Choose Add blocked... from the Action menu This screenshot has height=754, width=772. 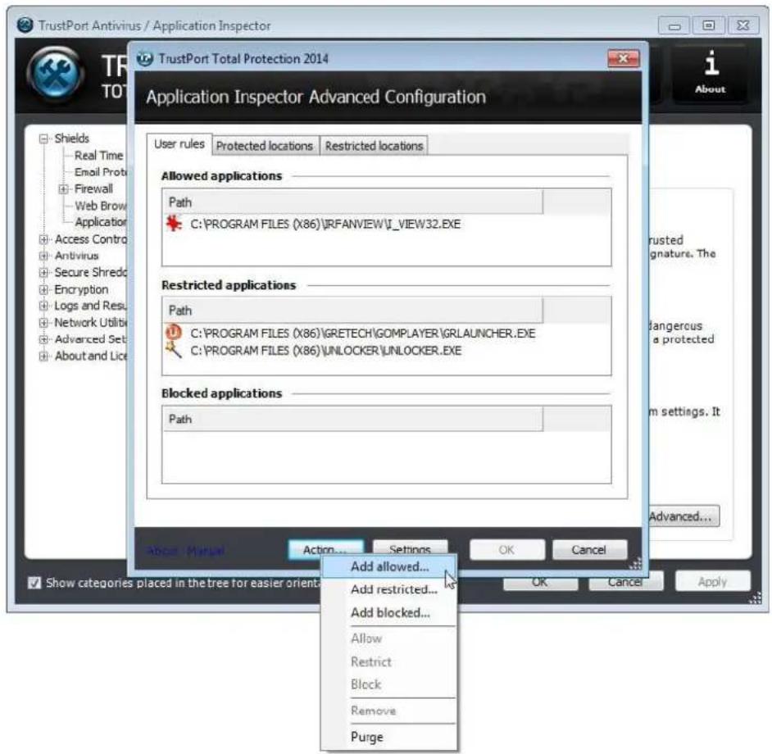389,613
